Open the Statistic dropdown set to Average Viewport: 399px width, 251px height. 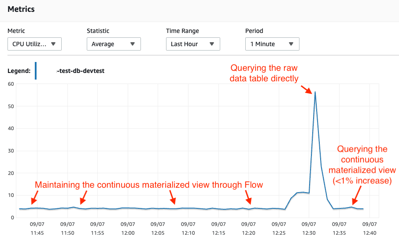pos(114,44)
